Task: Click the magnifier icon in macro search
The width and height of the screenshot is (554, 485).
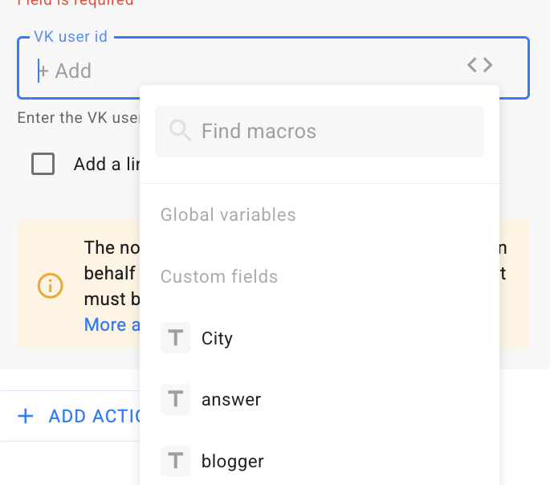Action: tap(181, 131)
